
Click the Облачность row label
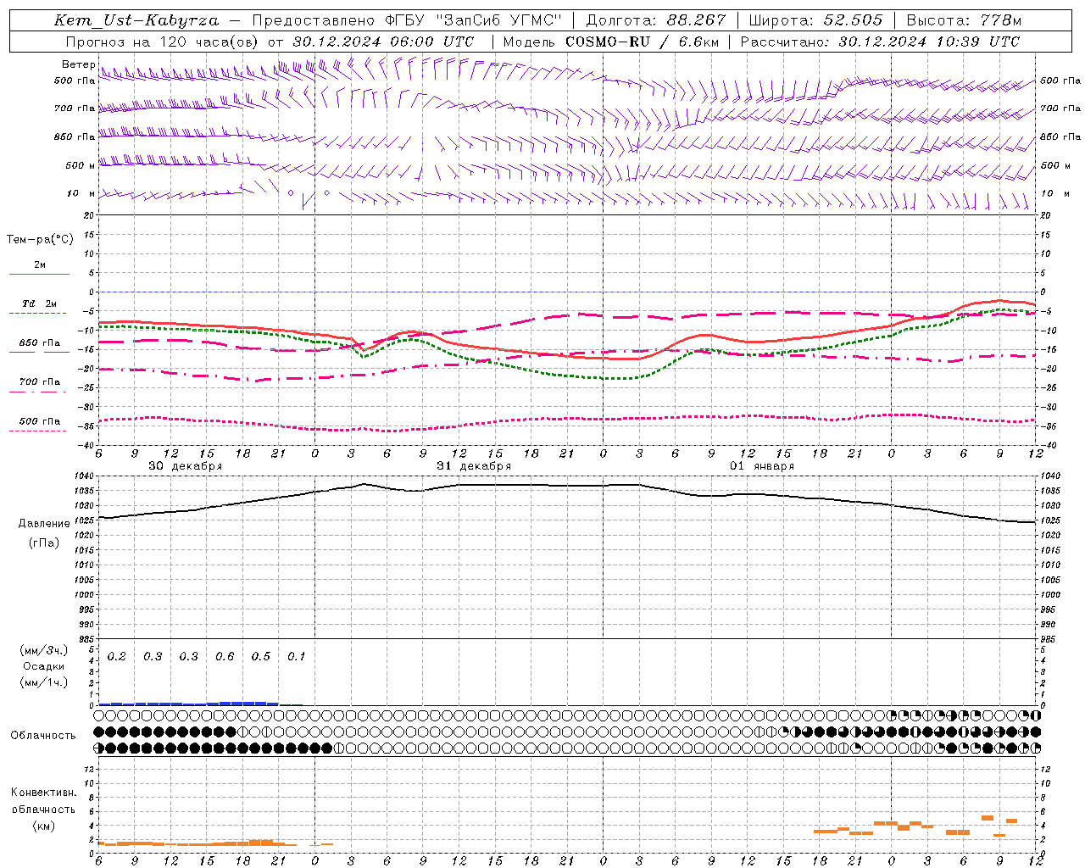coord(43,736)
